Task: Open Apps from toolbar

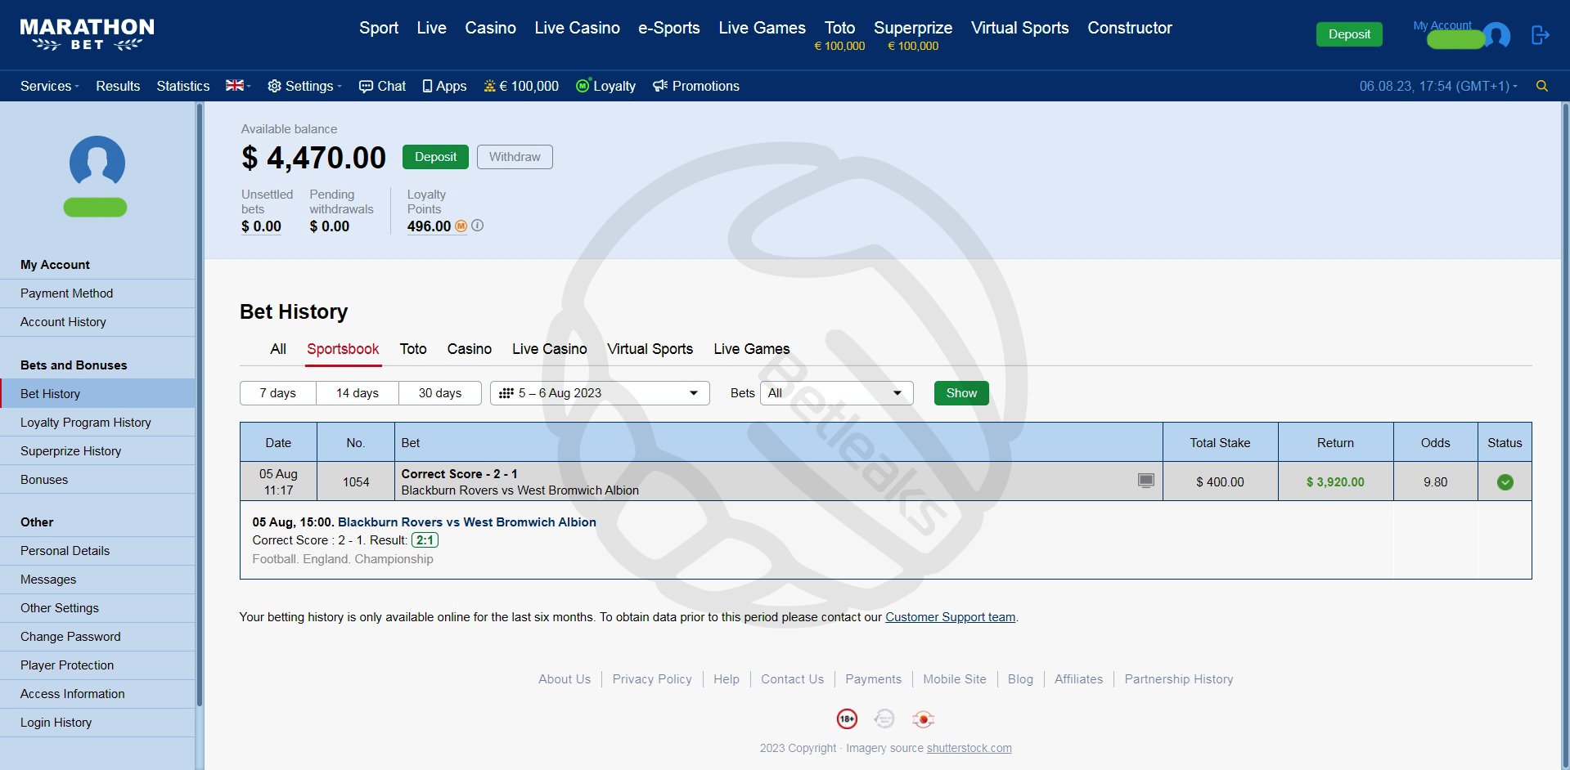Action: (x=444, y=86)
